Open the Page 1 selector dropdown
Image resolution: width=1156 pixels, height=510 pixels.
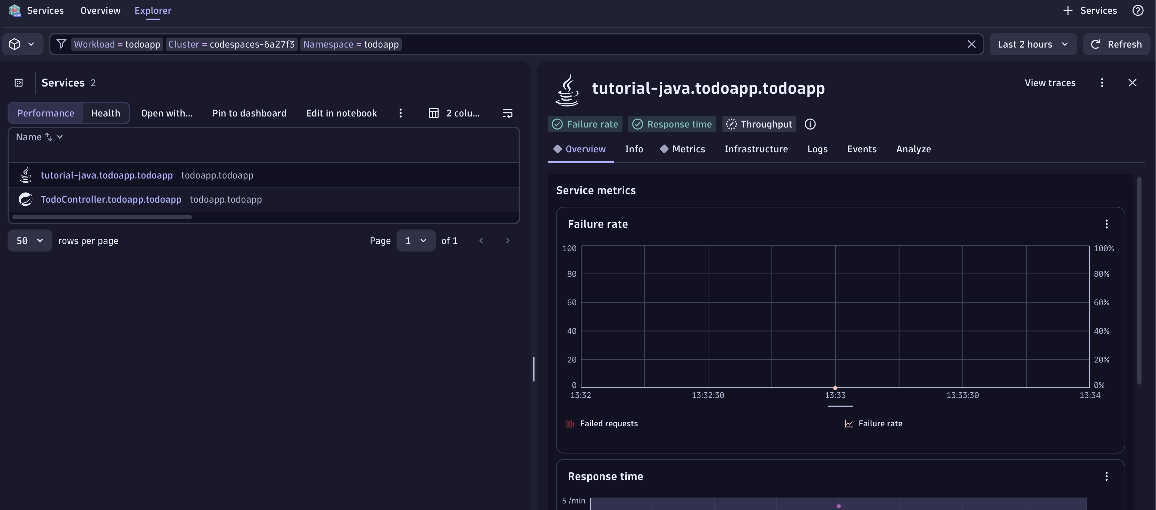(x=415, y=241)
